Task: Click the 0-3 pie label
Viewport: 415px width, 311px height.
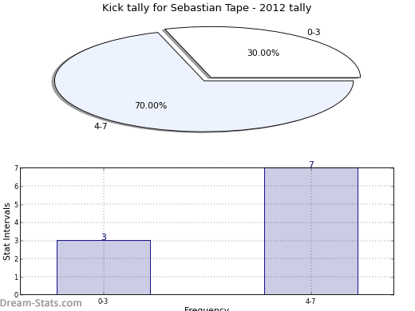Action: (314, 32)
